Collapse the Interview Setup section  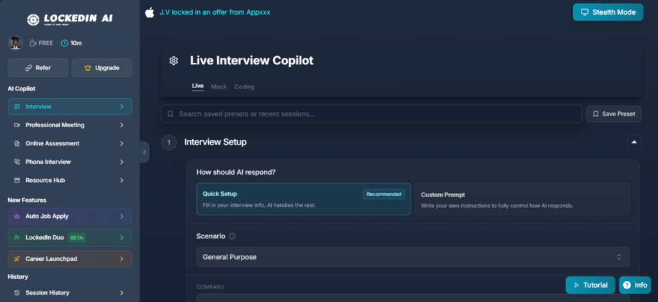coord(634,142)
